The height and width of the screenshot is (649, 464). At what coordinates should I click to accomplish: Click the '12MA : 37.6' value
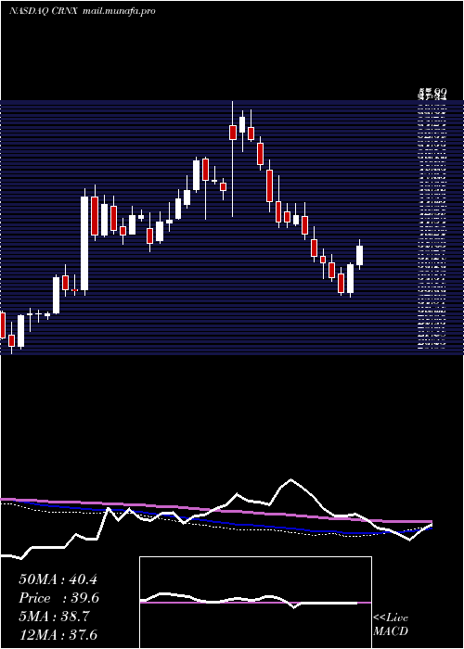[x=58, y=635]
